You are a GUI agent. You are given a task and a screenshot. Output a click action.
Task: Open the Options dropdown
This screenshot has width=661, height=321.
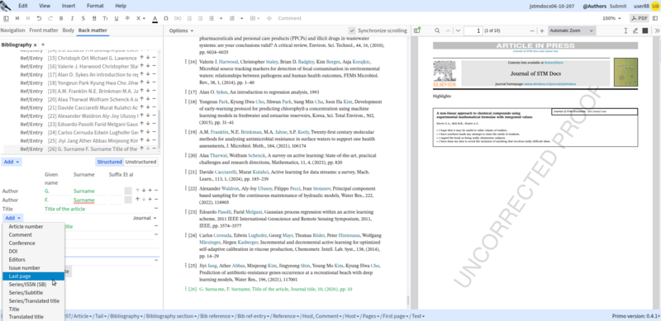coord(181,31)
